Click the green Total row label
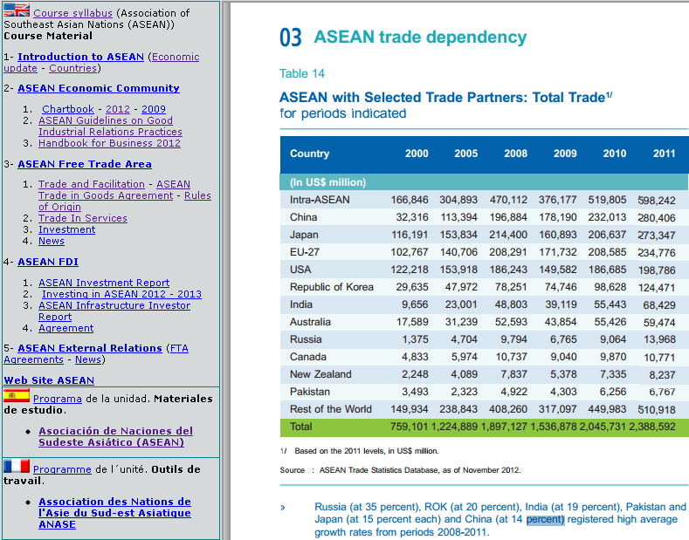The width and height of the screenshot is (689, 540). coord(303,427)
